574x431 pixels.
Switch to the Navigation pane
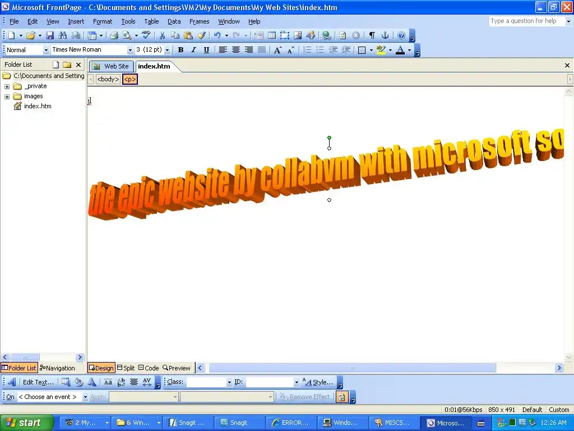click(57, 368)
